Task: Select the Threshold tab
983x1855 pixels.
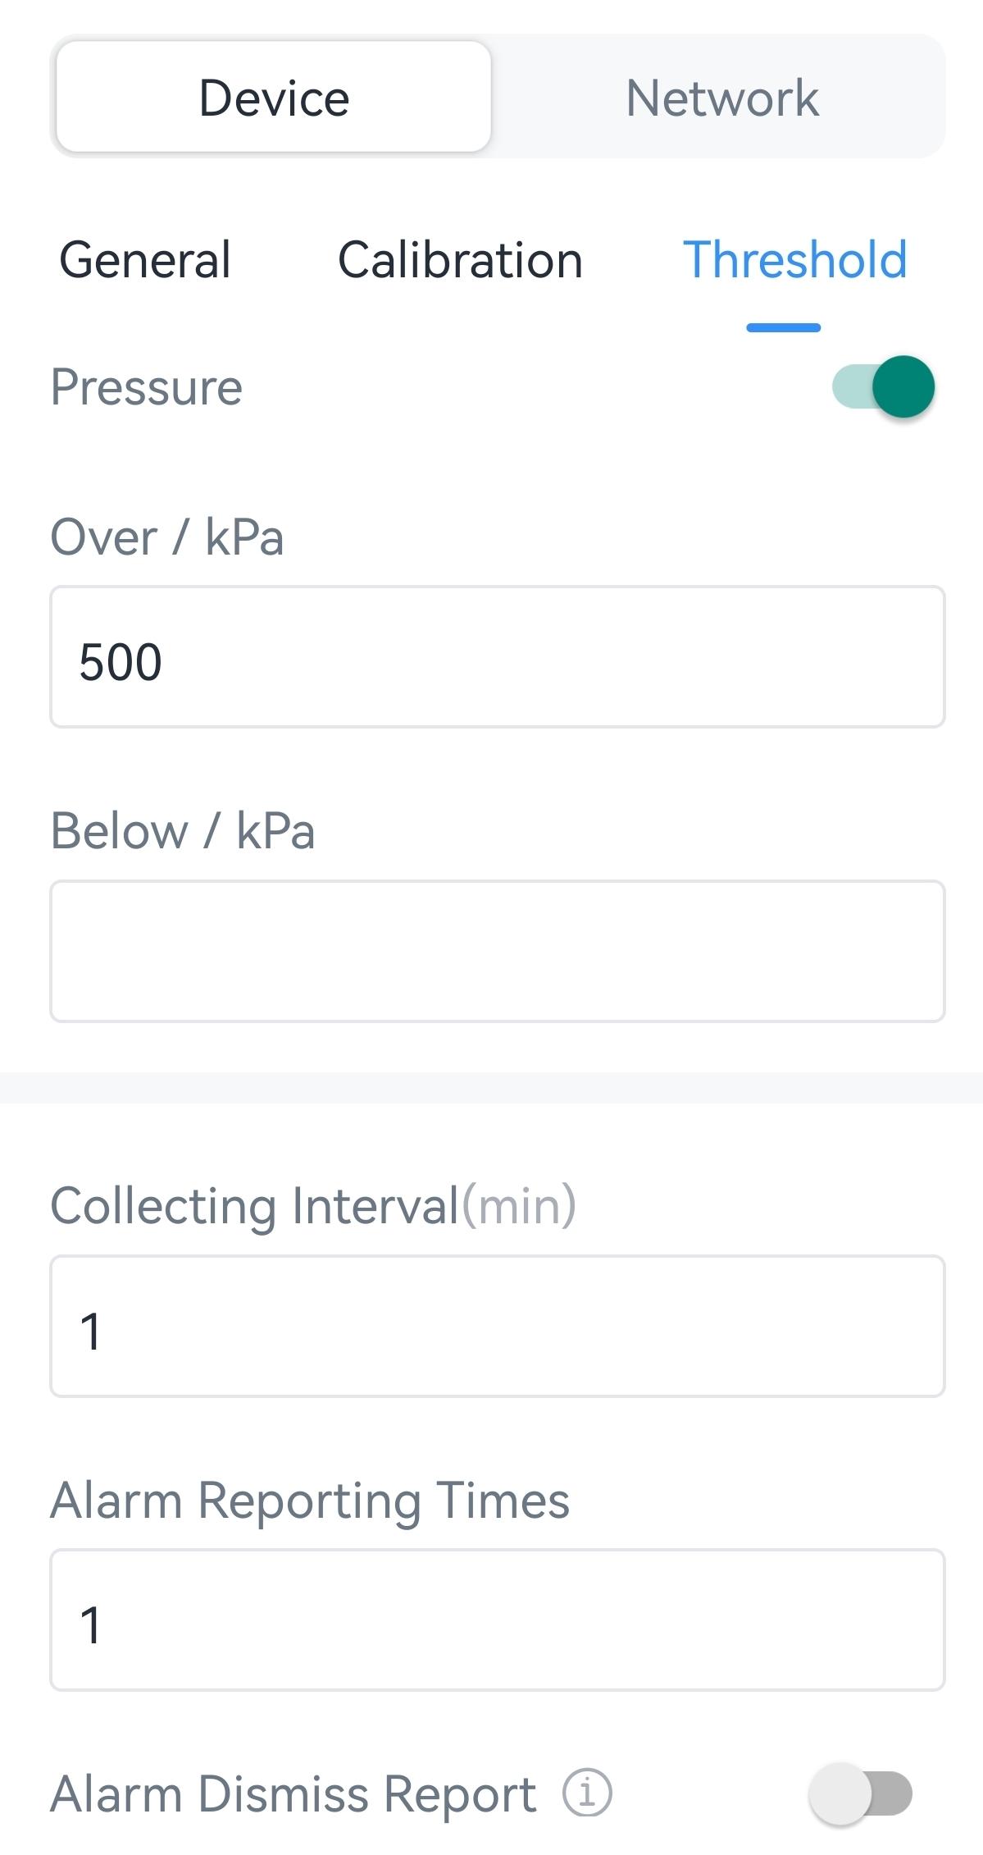Action: 794,260
